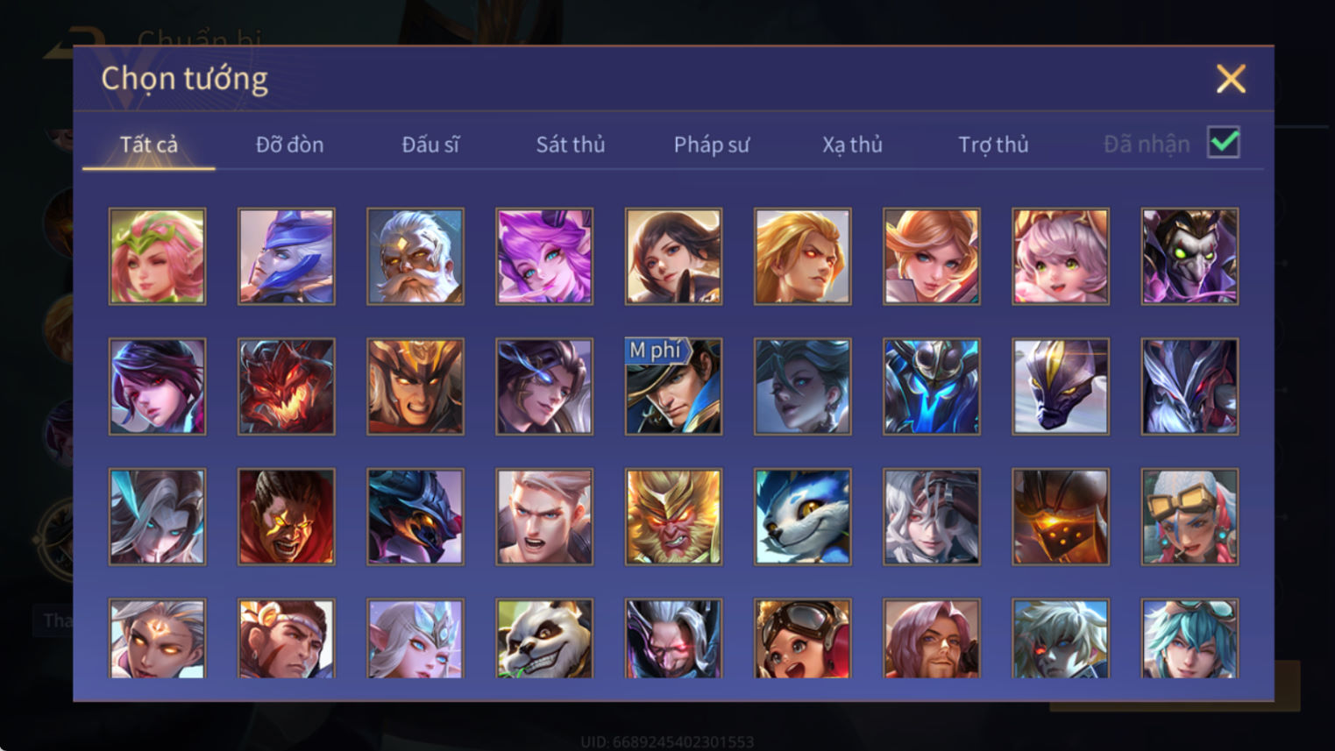This screenshot has width=1335, height=751.
Task: Select the aviator-goggles girl in bottom row
Action: (x=802, y=639)
